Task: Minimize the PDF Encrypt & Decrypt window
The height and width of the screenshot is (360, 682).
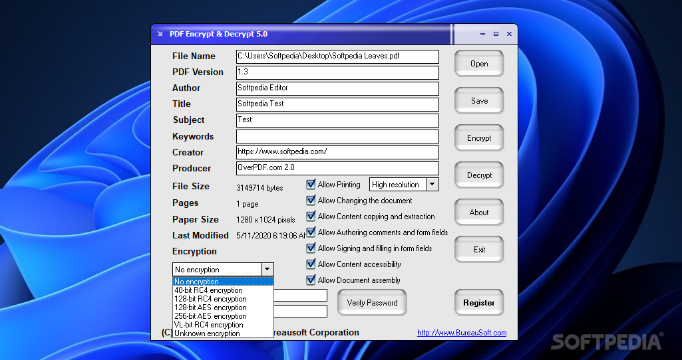Action: [x=482, y=34]
